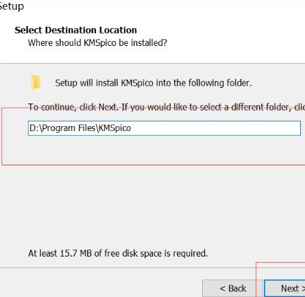Click the separator line below the header
This screenshot has width=305, height=297.
pyautogui.click(x=152, y=63)
